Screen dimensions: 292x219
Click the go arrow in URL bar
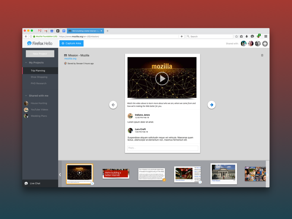pyautogui.click(x=181, y=36)
